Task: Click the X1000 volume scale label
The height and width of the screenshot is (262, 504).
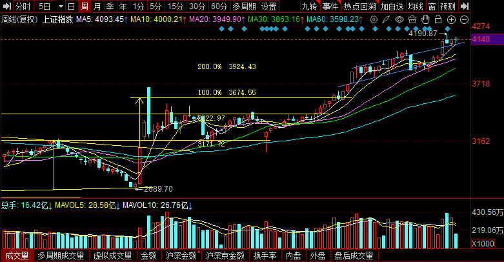Action: click(x=483, y=244)
